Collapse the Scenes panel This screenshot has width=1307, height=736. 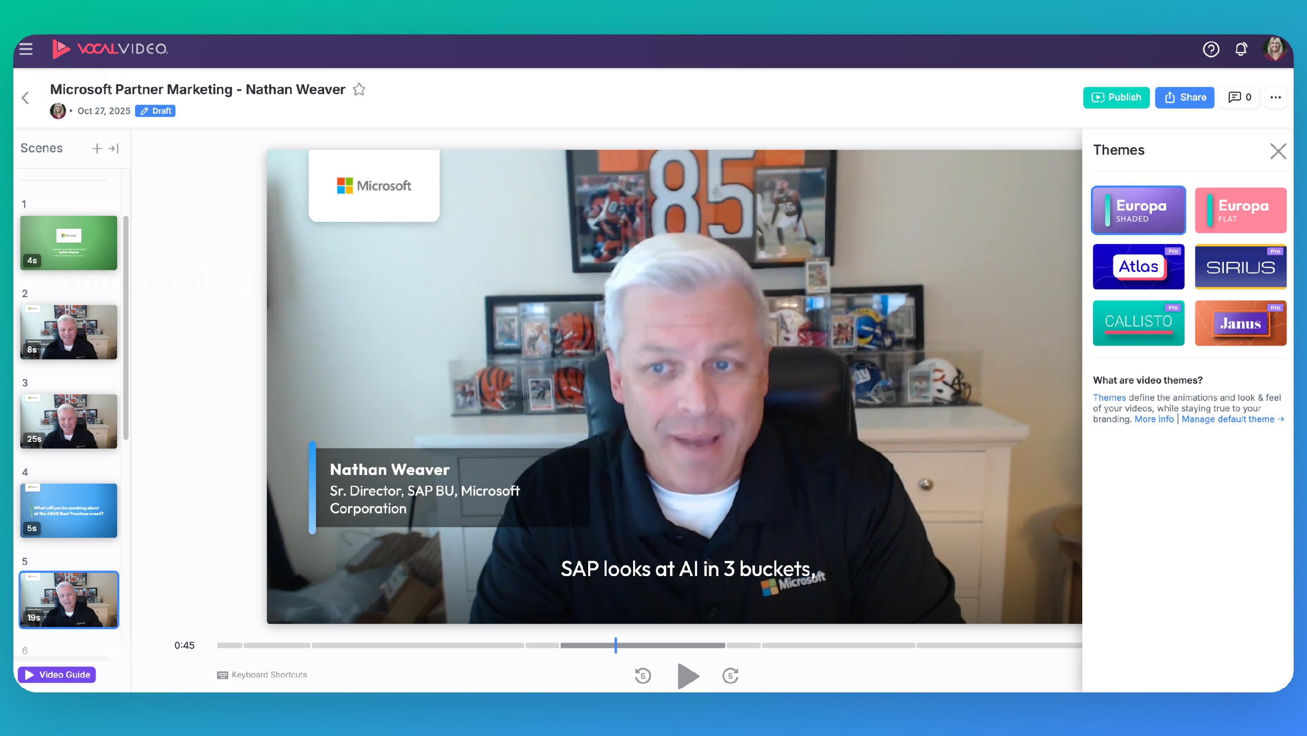(114, 148)
